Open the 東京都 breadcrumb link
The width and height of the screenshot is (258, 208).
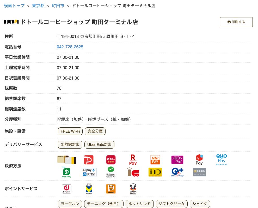pos(38,6)
